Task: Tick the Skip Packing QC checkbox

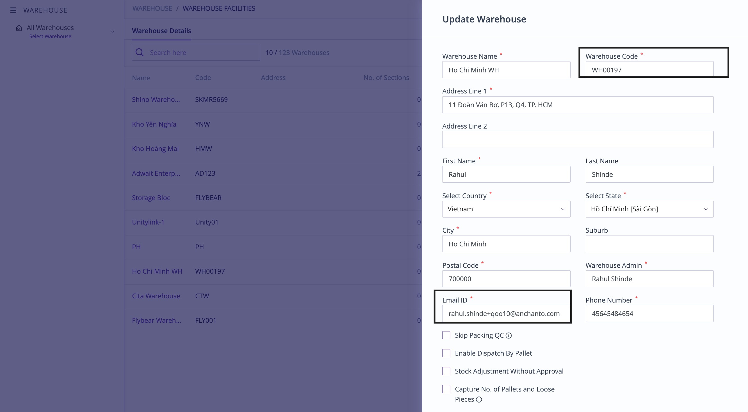Action: 446,335
